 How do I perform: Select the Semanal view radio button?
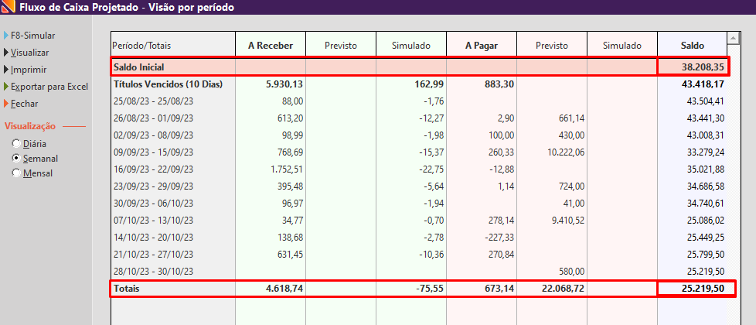(16, 159)
